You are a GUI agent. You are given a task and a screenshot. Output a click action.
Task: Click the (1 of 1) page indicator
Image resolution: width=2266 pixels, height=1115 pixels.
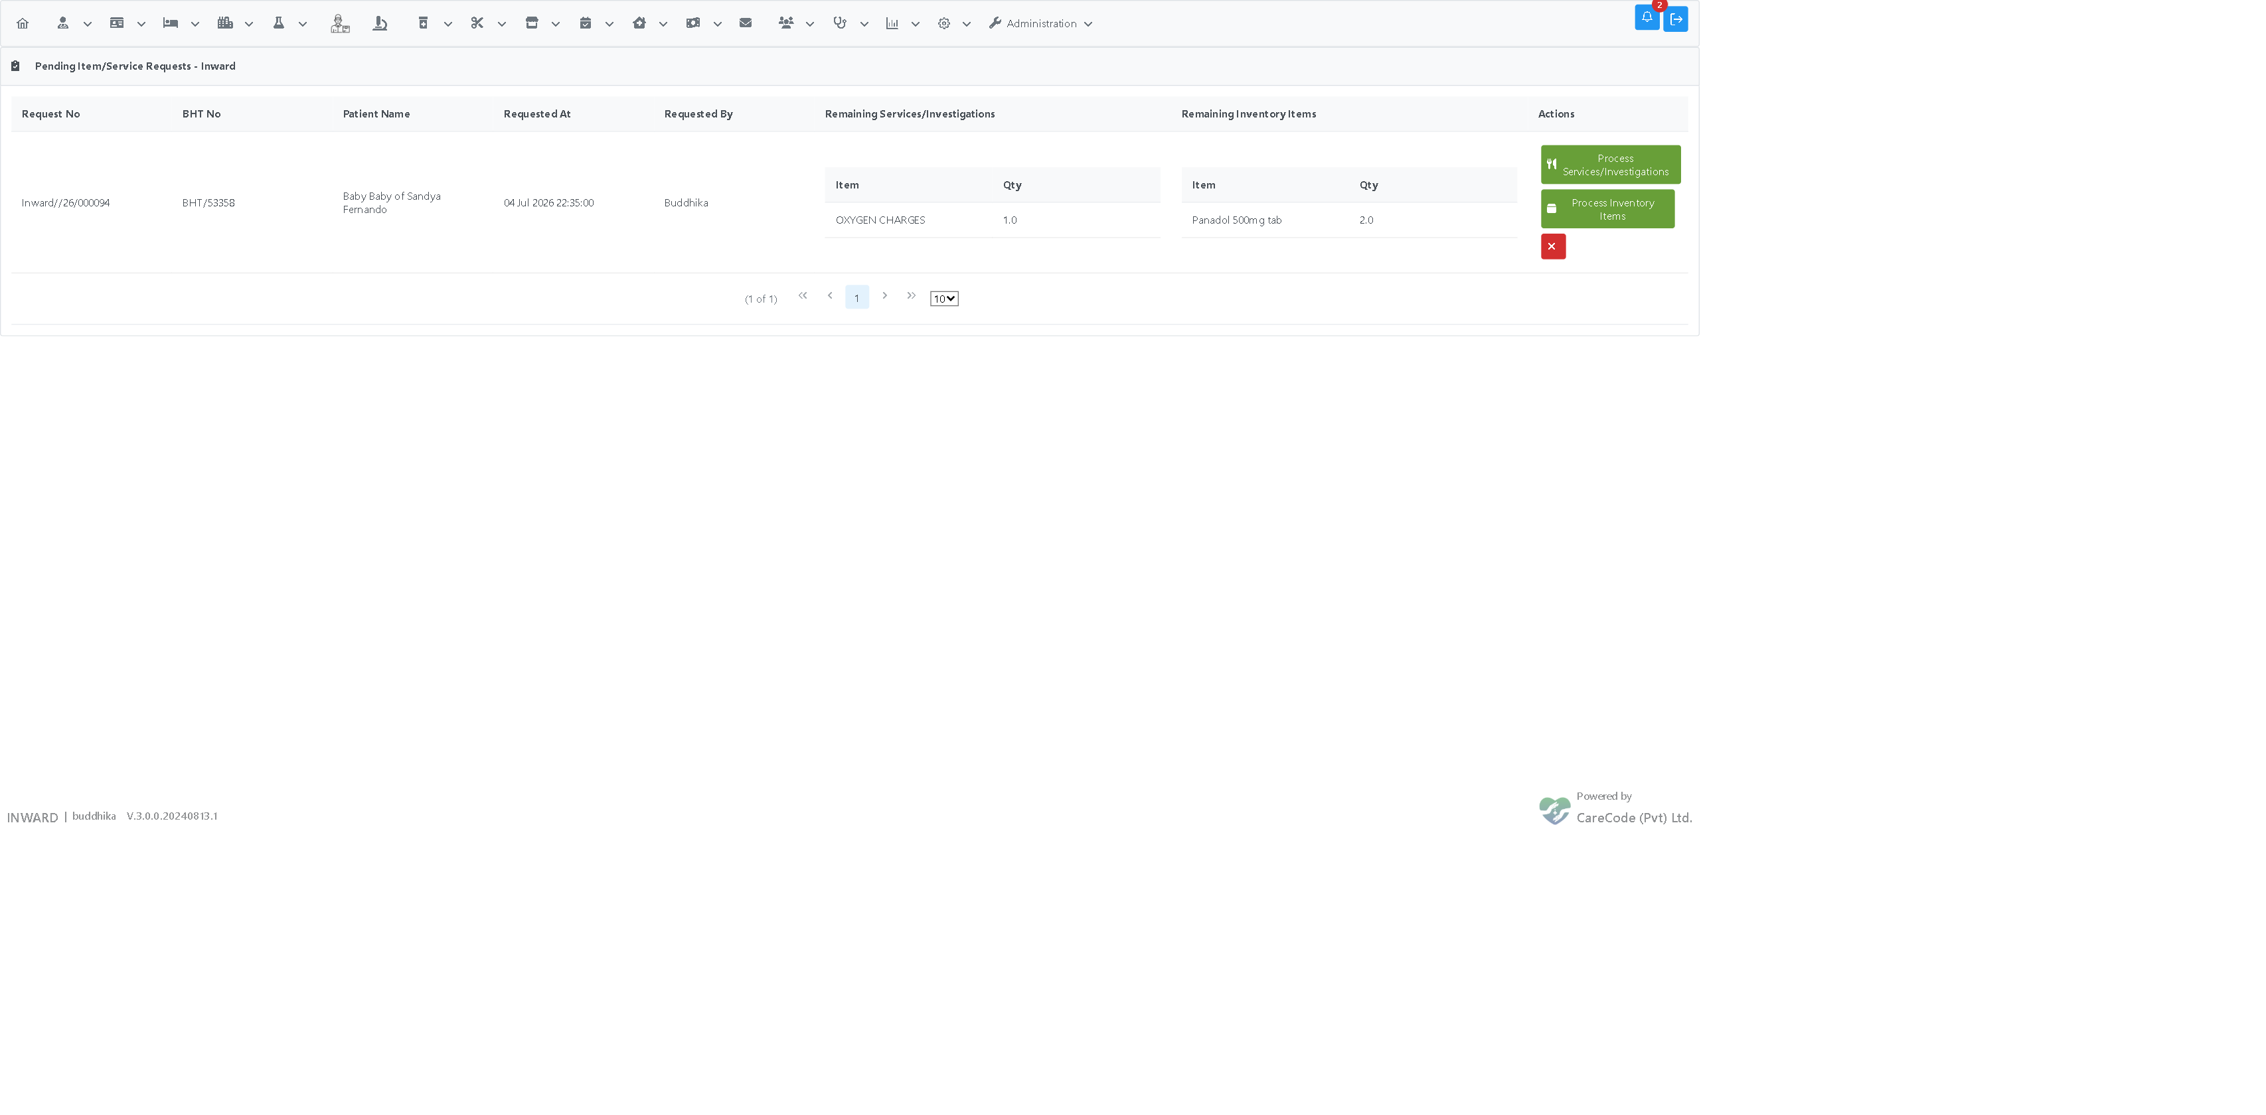[761, 299]
